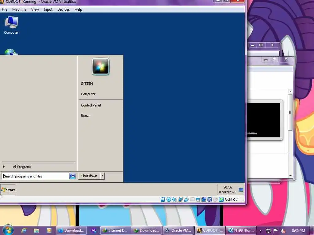
Task: Choose Run... in the Start menu
Action: pos(86,115)
